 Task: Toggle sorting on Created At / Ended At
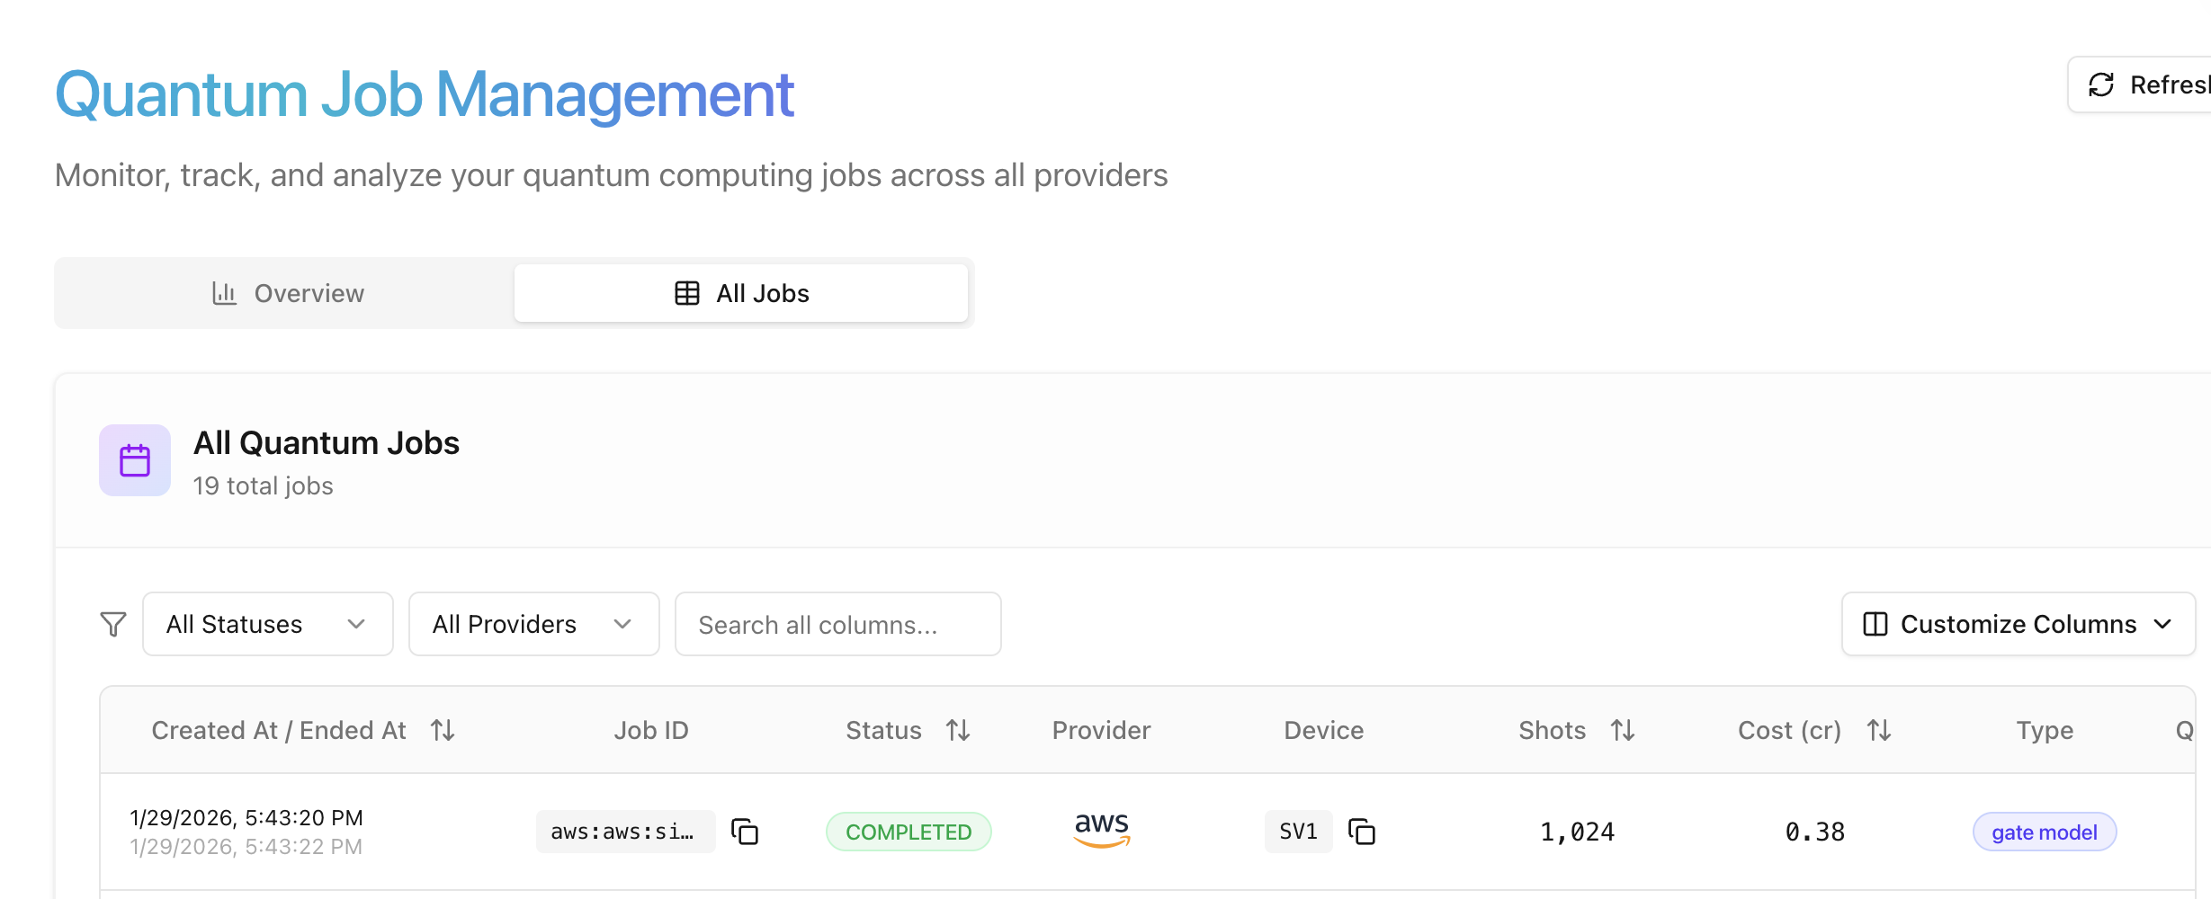click(x=443, y=730)
